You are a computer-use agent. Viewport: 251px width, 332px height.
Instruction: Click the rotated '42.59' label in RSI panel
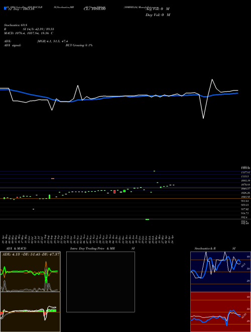coord(243,316)
